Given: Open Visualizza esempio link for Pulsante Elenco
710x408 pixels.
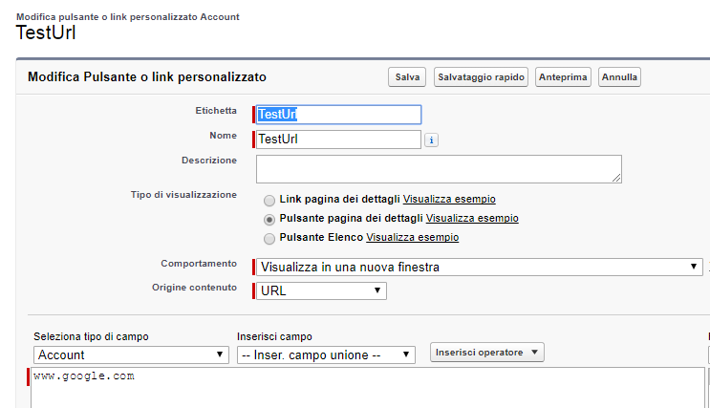Looking at the screenshot, I should 412,237.
